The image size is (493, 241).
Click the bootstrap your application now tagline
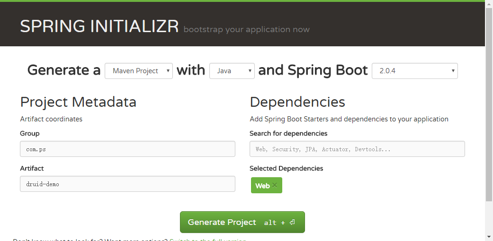point(246,29)
